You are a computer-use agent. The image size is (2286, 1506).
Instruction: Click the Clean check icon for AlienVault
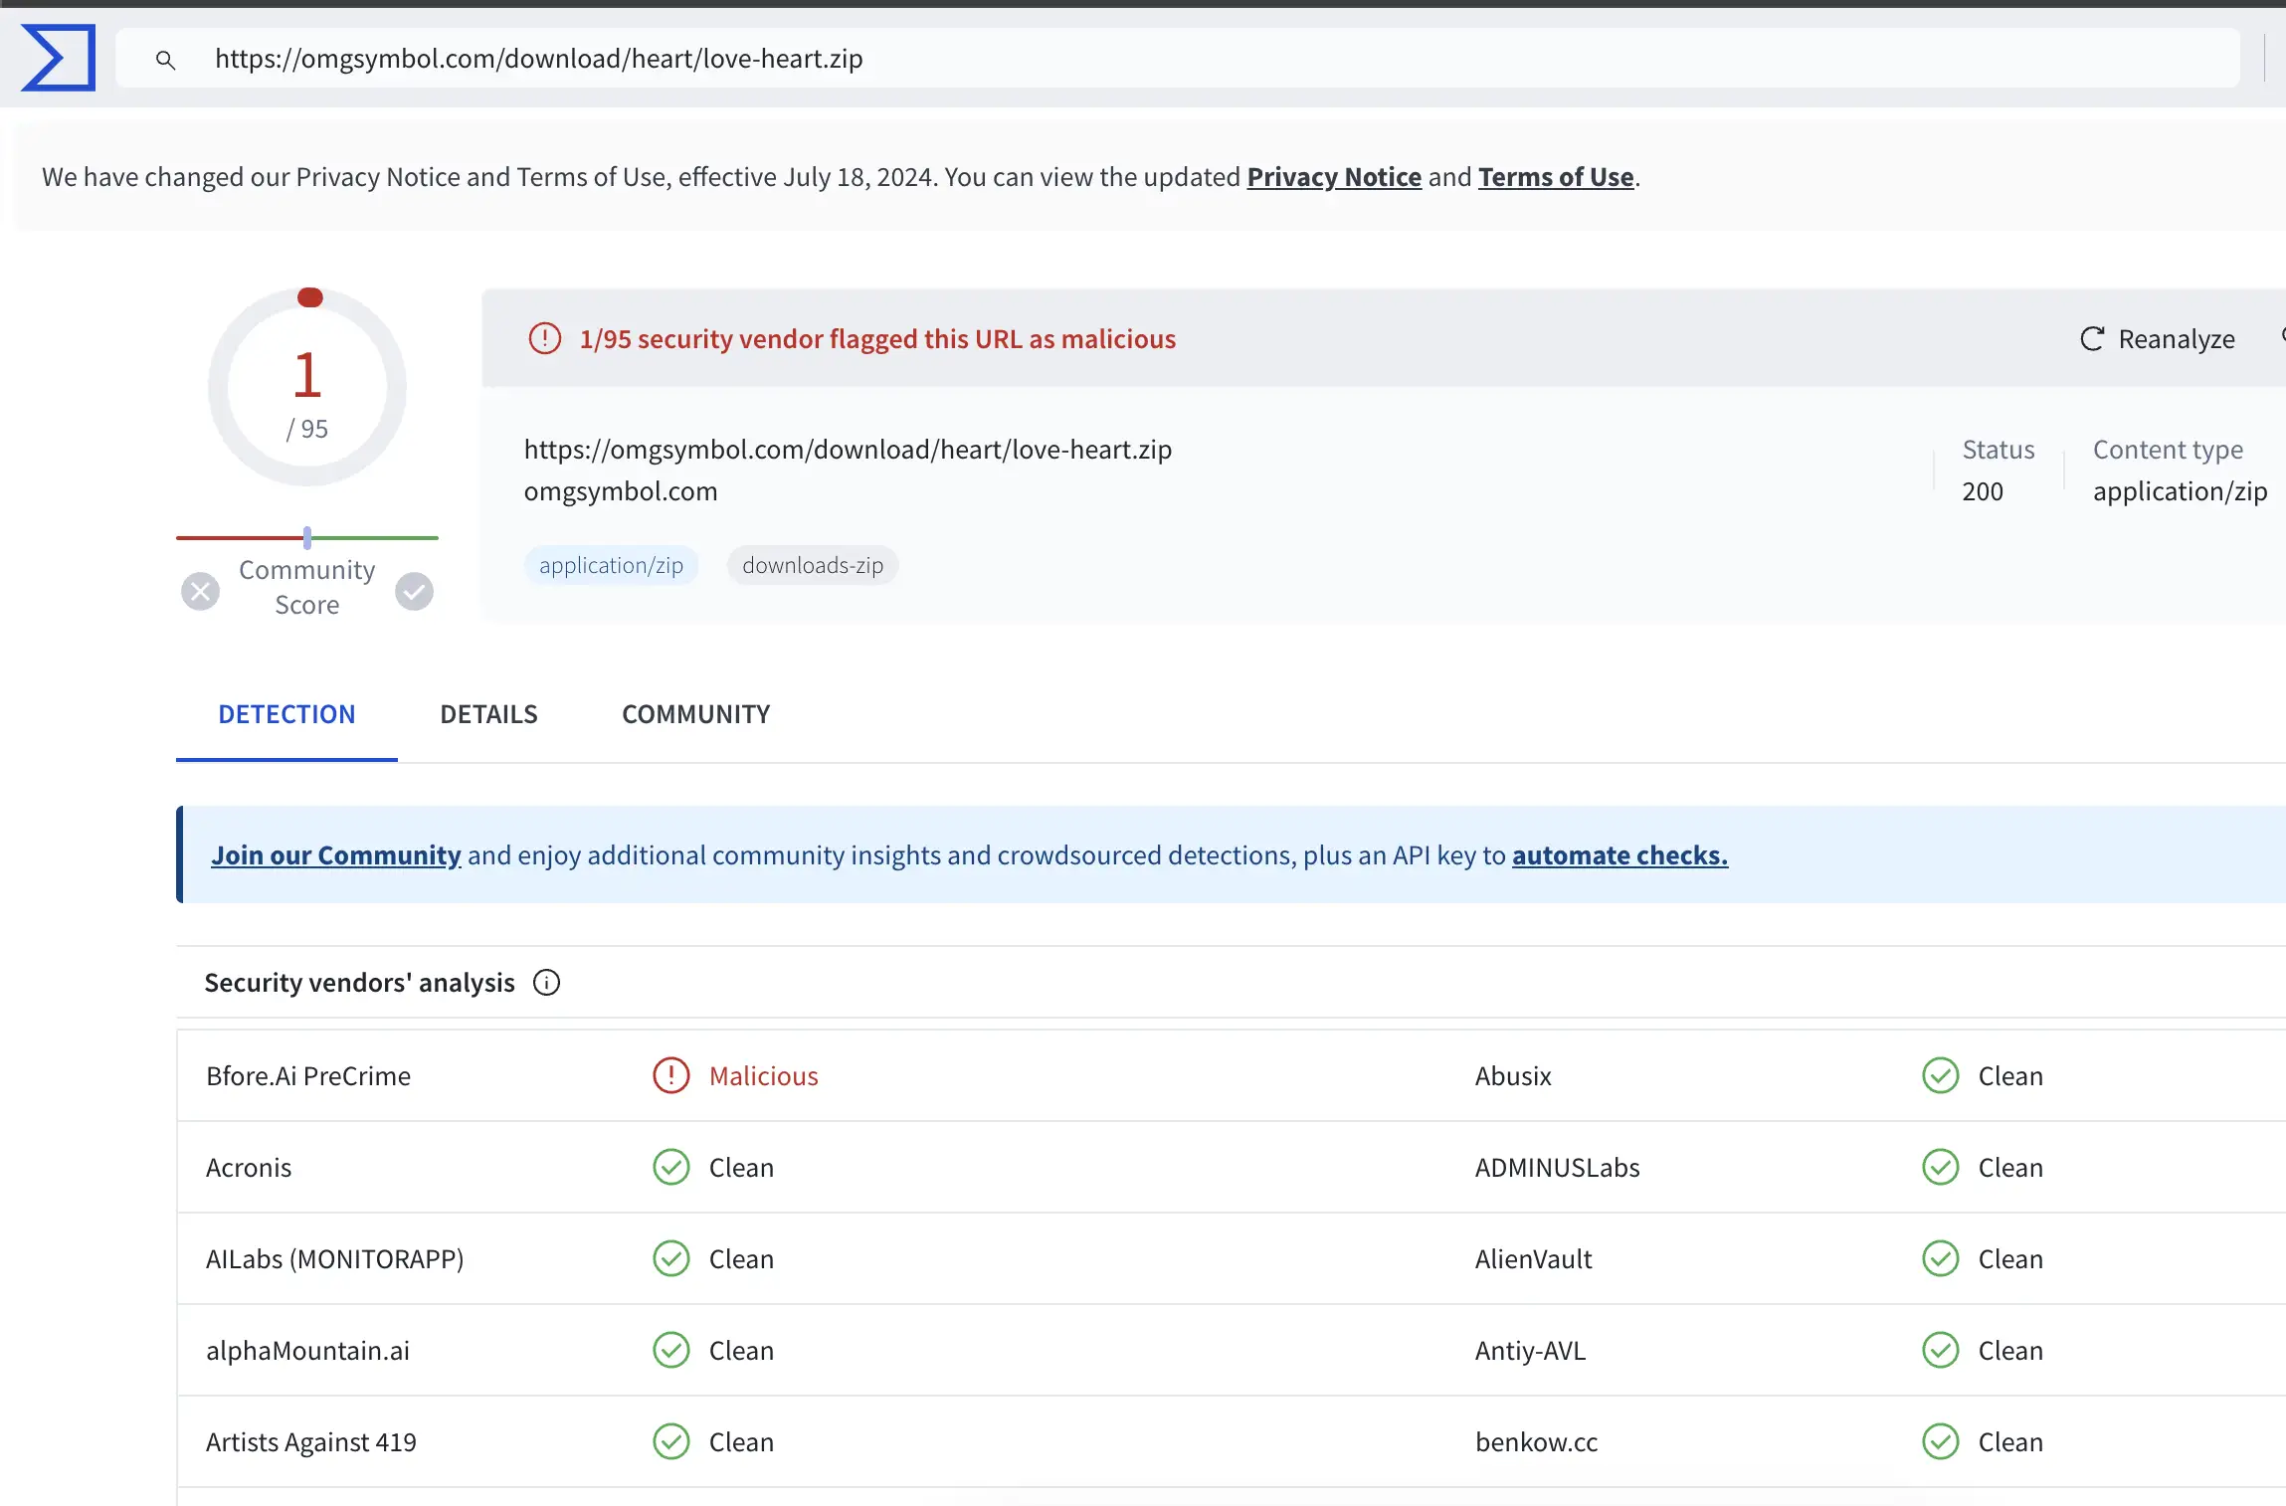tap(1940, 1258)
